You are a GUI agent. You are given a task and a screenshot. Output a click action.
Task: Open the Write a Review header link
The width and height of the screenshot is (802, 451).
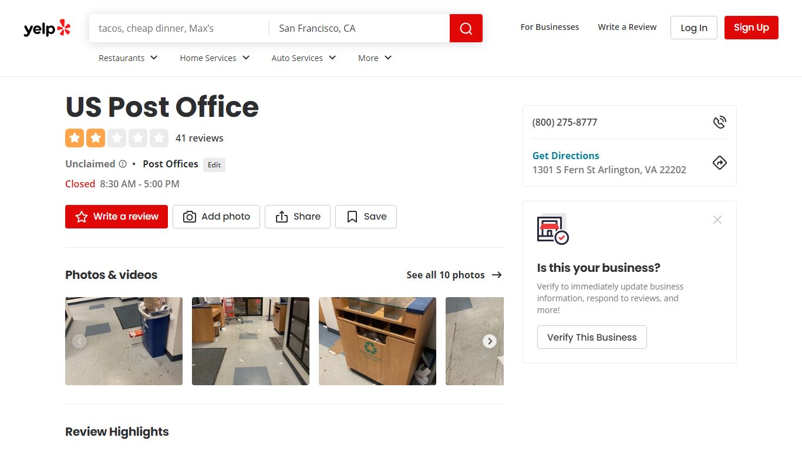click(627, 27)
